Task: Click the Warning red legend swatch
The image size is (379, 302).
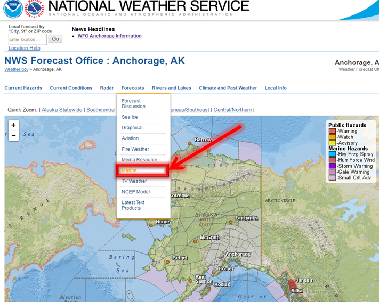Action: coord(332,131)
